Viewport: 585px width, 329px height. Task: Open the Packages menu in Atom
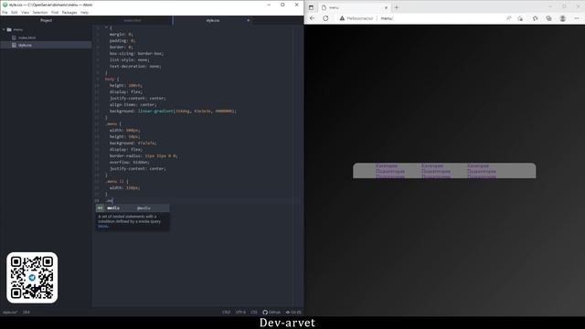point(69,12)
